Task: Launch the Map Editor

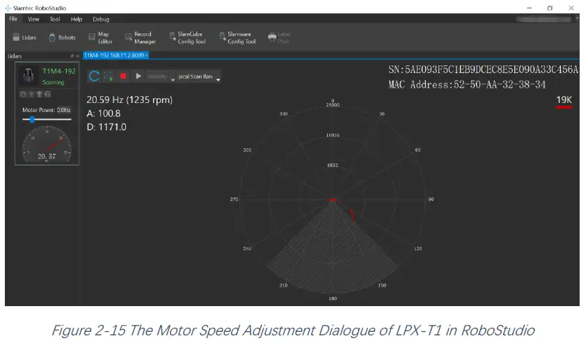Action: tap(100, 38)
